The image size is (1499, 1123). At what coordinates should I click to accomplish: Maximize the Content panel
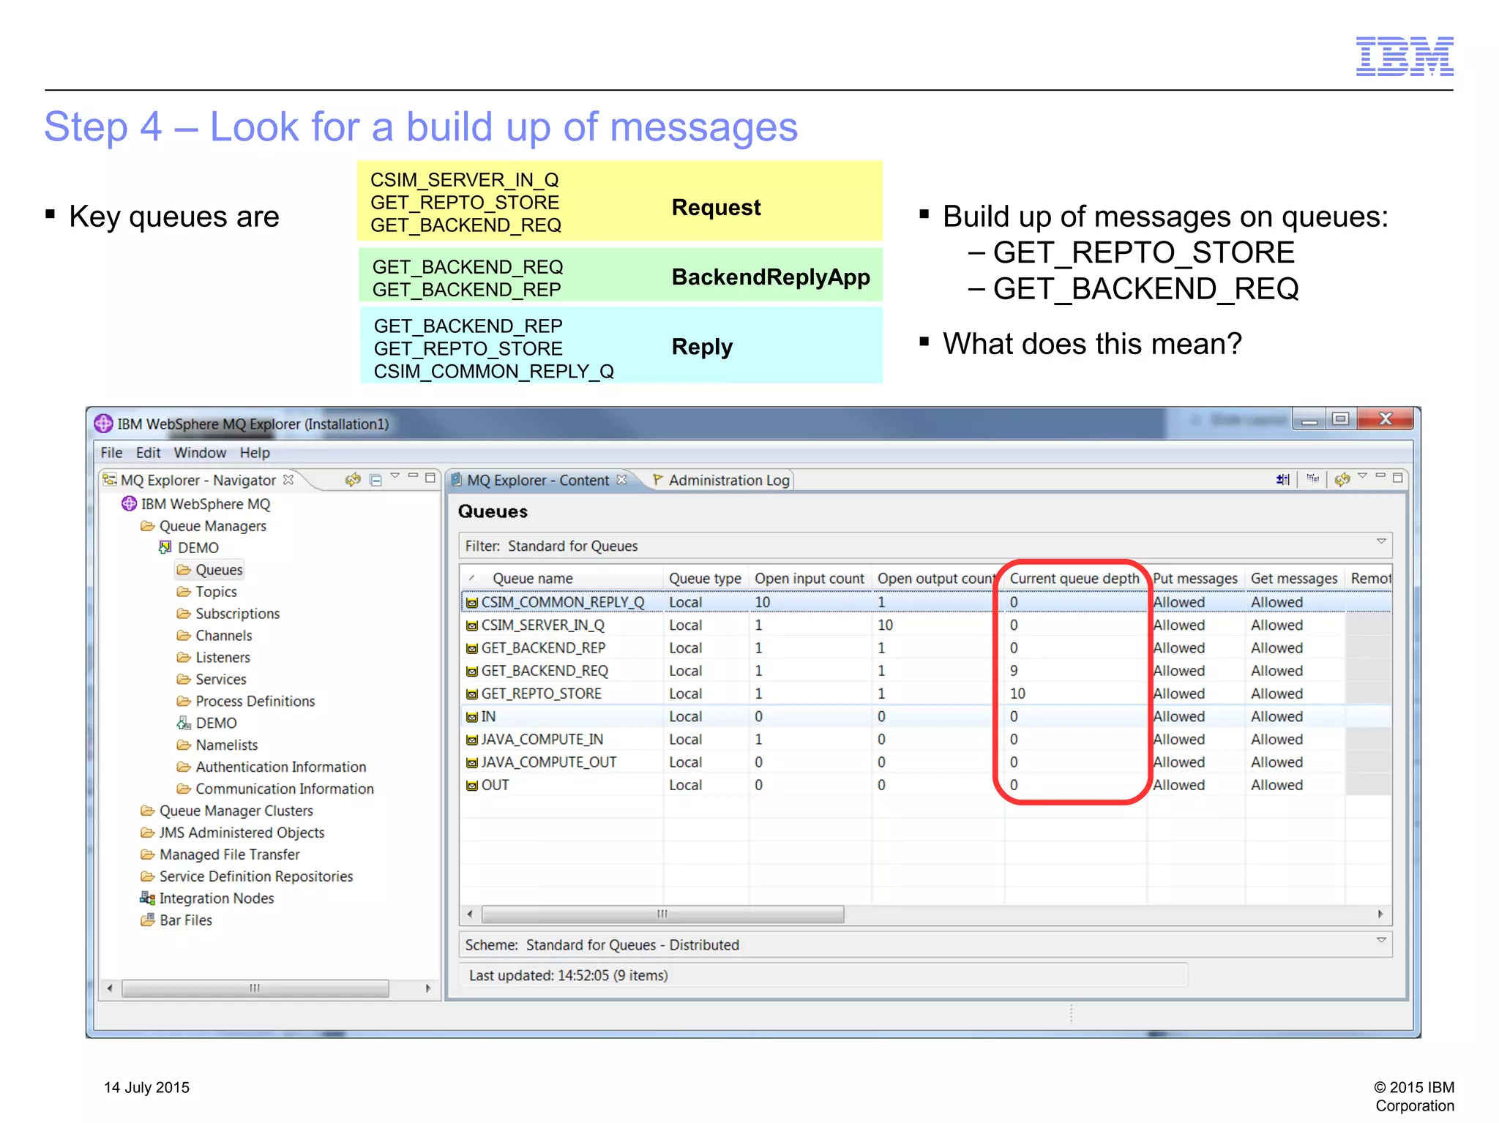[1397, 478]
